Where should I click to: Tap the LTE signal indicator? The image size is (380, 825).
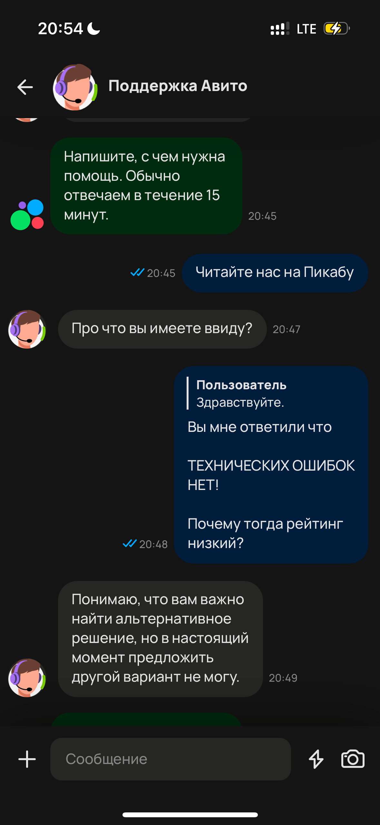tap(306, 29)
